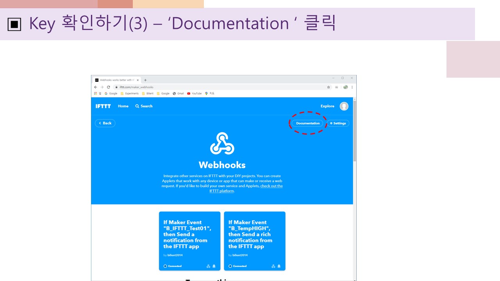Open the user profile avatar menu
500x281 pixels.
(344, 106)
